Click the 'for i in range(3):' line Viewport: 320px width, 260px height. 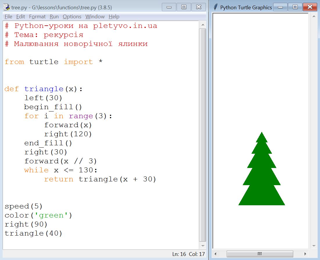(68, 116)
